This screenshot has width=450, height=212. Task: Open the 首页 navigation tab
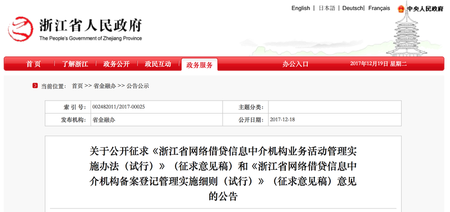(x=33, y=64)
